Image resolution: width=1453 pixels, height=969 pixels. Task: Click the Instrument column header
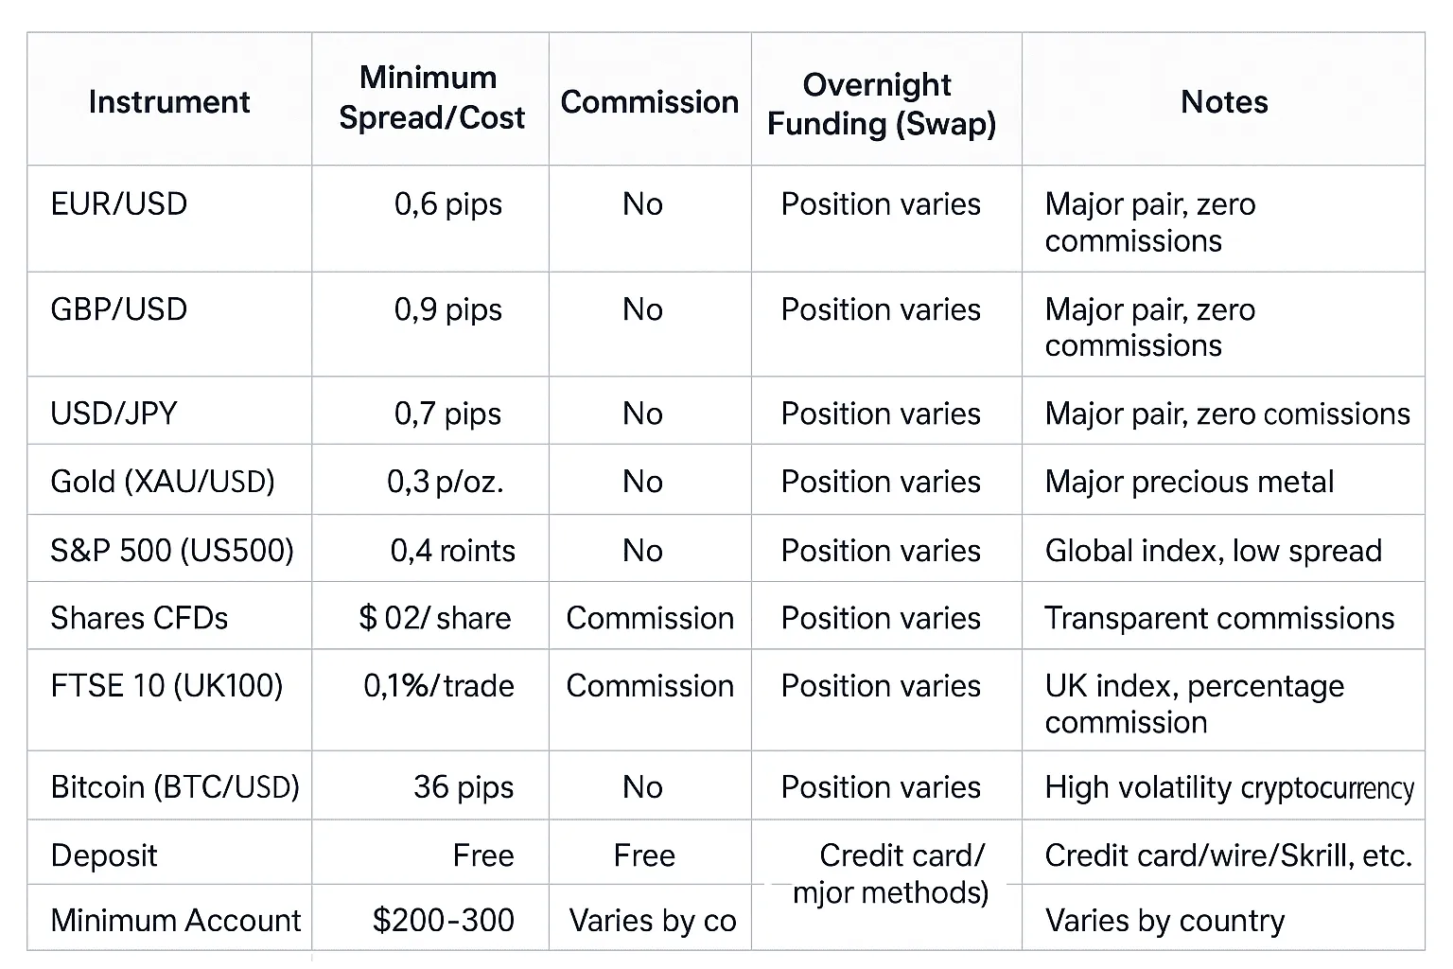point(169,101)
